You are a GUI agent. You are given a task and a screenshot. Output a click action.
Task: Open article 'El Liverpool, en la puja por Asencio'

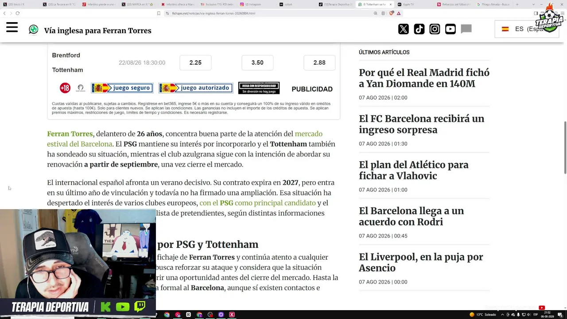[x=421, y=262]
